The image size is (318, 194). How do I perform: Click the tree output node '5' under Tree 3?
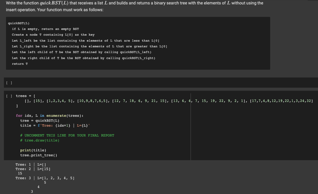[45, 182]
